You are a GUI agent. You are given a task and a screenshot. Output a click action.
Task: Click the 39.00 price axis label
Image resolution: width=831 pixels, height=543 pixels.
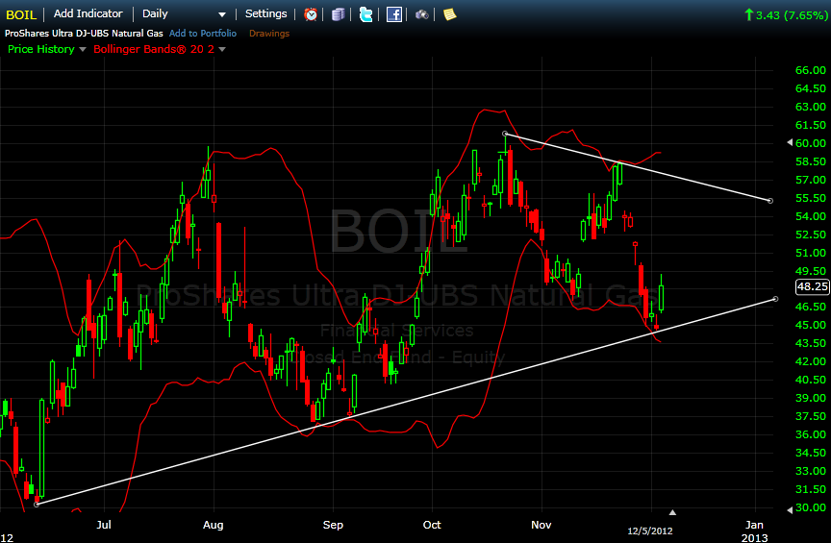811,398
